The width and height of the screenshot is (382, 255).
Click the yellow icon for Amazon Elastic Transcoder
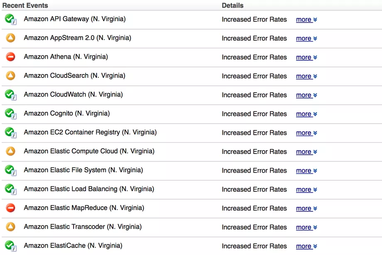[x=10, y=227]
